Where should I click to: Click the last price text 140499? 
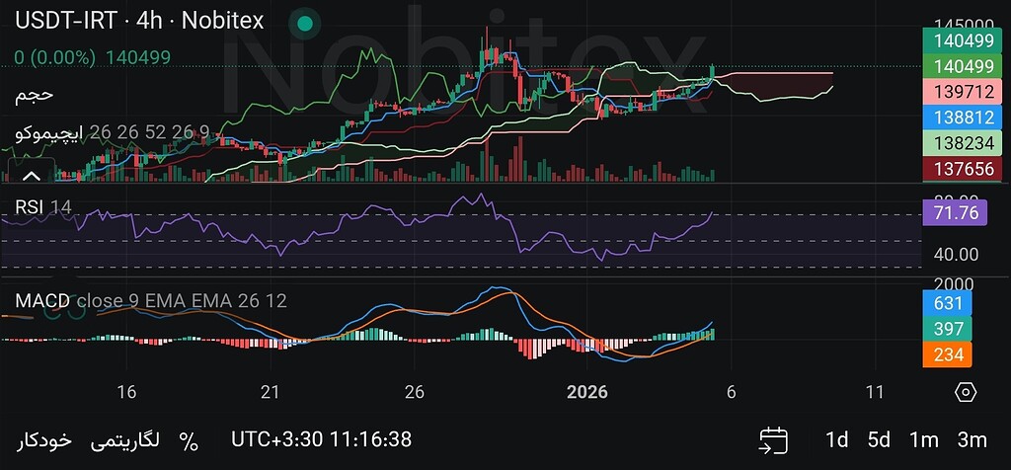pyautogui.click(x=138, y=58)
